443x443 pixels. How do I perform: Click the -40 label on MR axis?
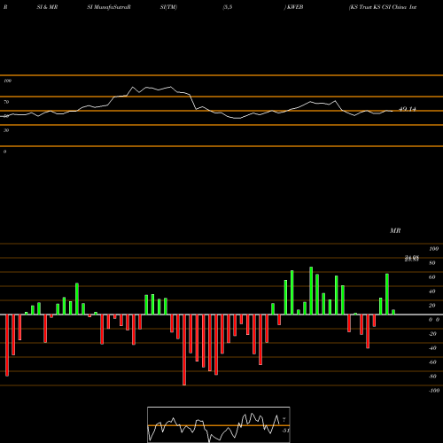[432, 348]
